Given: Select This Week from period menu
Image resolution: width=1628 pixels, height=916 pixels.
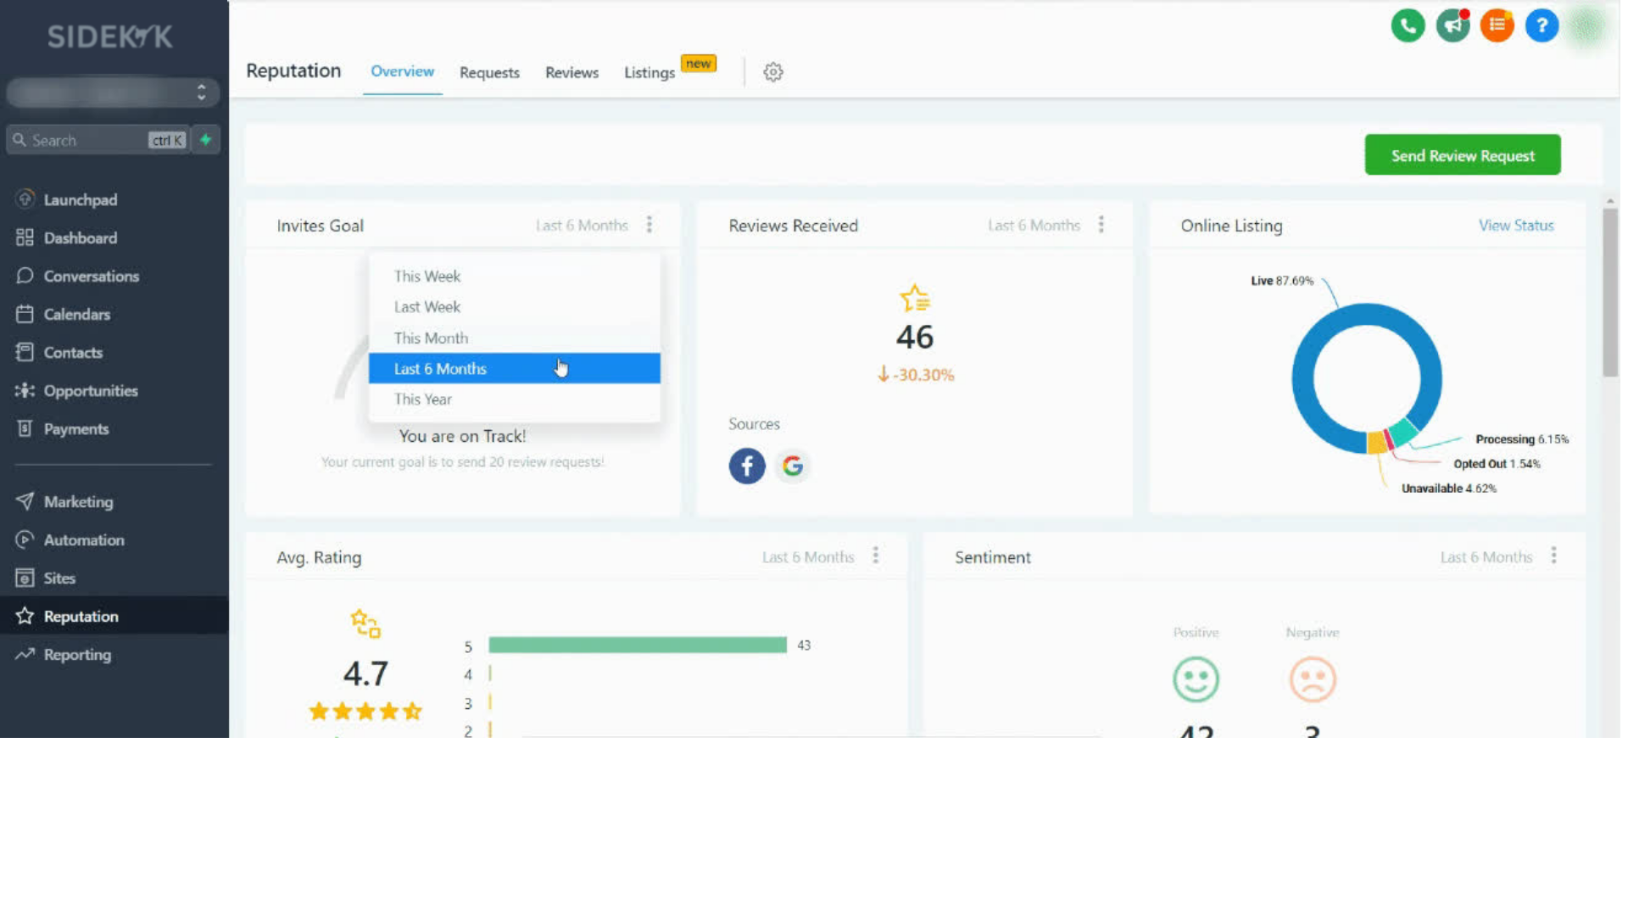Looking at the screenshot, I should point(427,276).
